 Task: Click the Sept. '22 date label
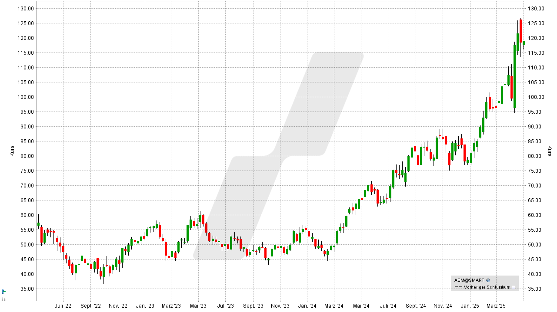90,306
